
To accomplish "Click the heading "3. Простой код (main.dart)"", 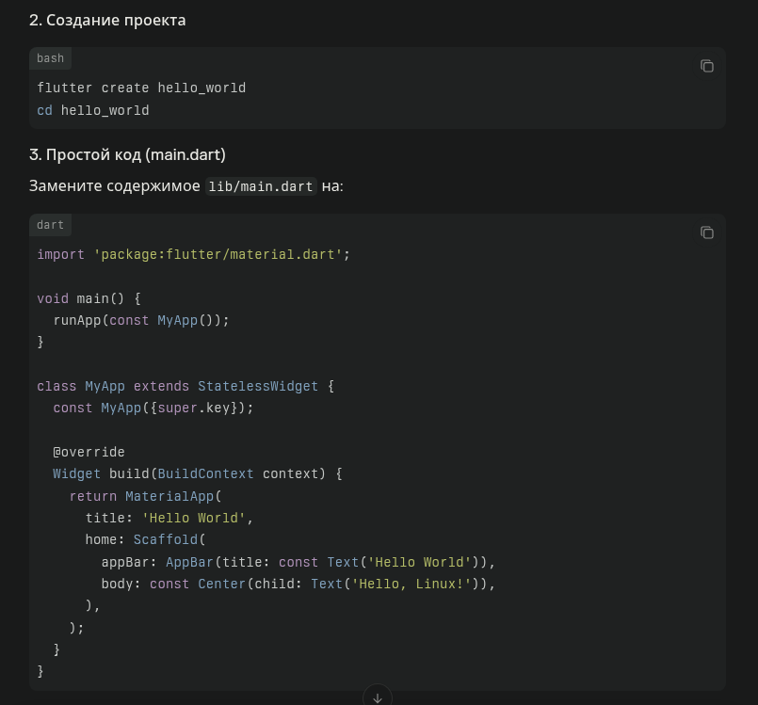I will (127, 154).
